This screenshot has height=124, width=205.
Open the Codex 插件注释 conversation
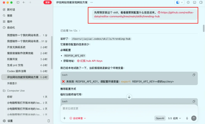point(25,71)
